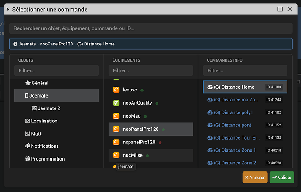Click gauge icon of Distance pont
Screen dimensions: 301x192
pyautogui.click(x=210, y=125)
